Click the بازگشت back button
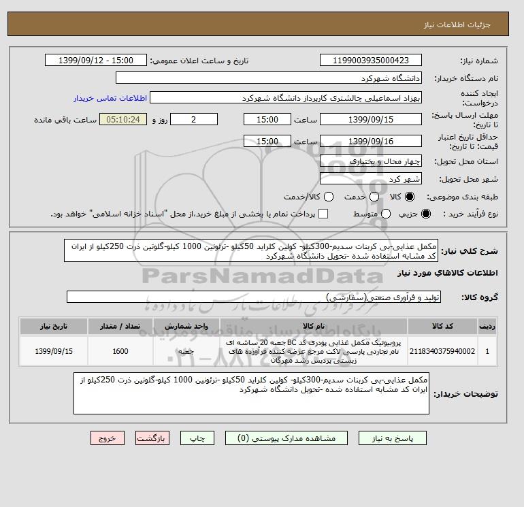The height and width of the screenshot is (507, 524). coord(152,438)
